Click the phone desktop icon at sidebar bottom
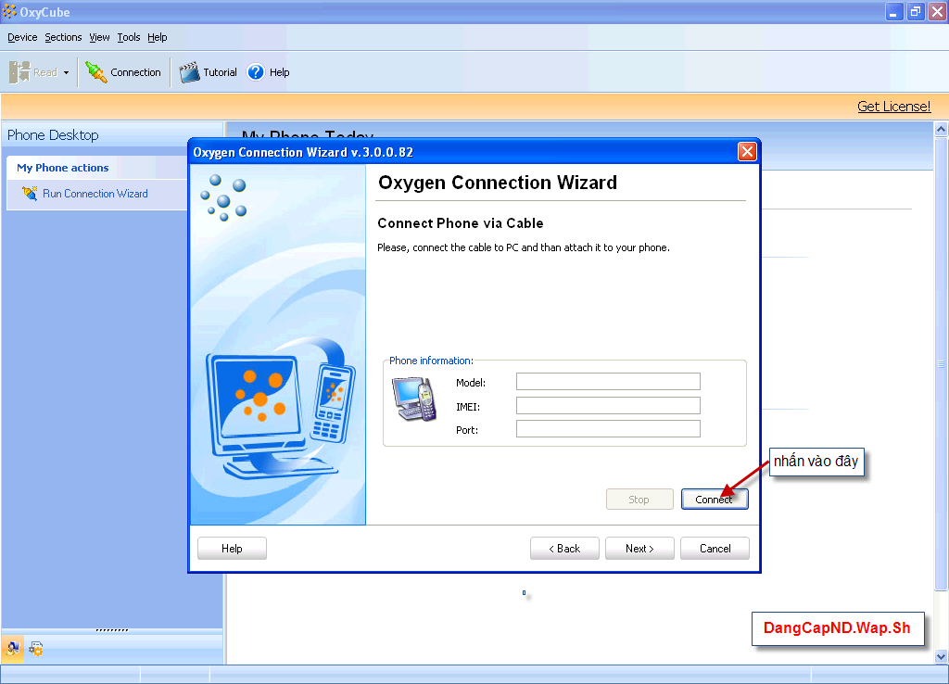The height and width of the screenshot is (684, 949). pyautogui.click(x=13, y=650)
